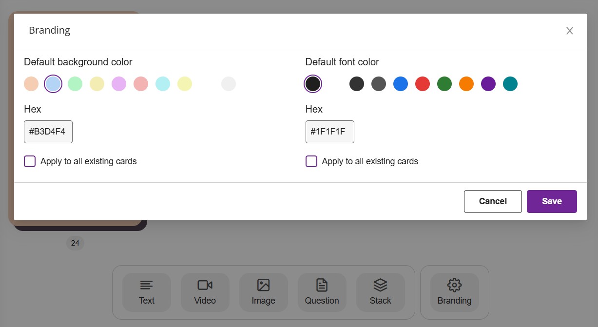598x327 pixels.
Task: Pick the orange font color swatch
Action: (x=466, y=84)
